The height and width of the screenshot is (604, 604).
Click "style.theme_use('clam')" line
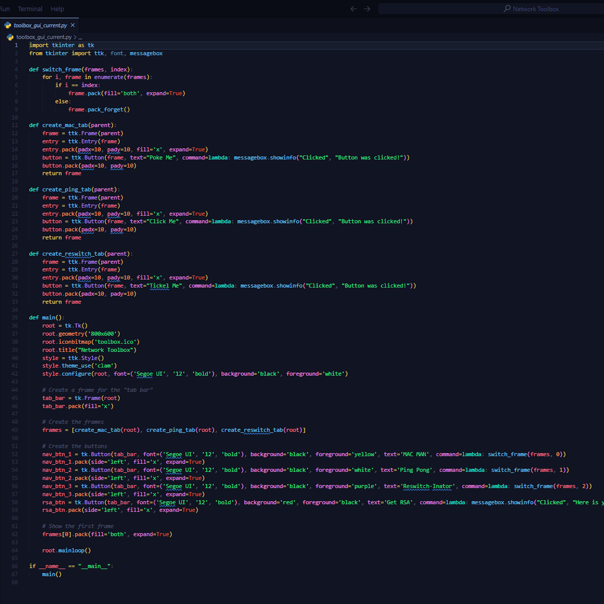click(79, 366)
